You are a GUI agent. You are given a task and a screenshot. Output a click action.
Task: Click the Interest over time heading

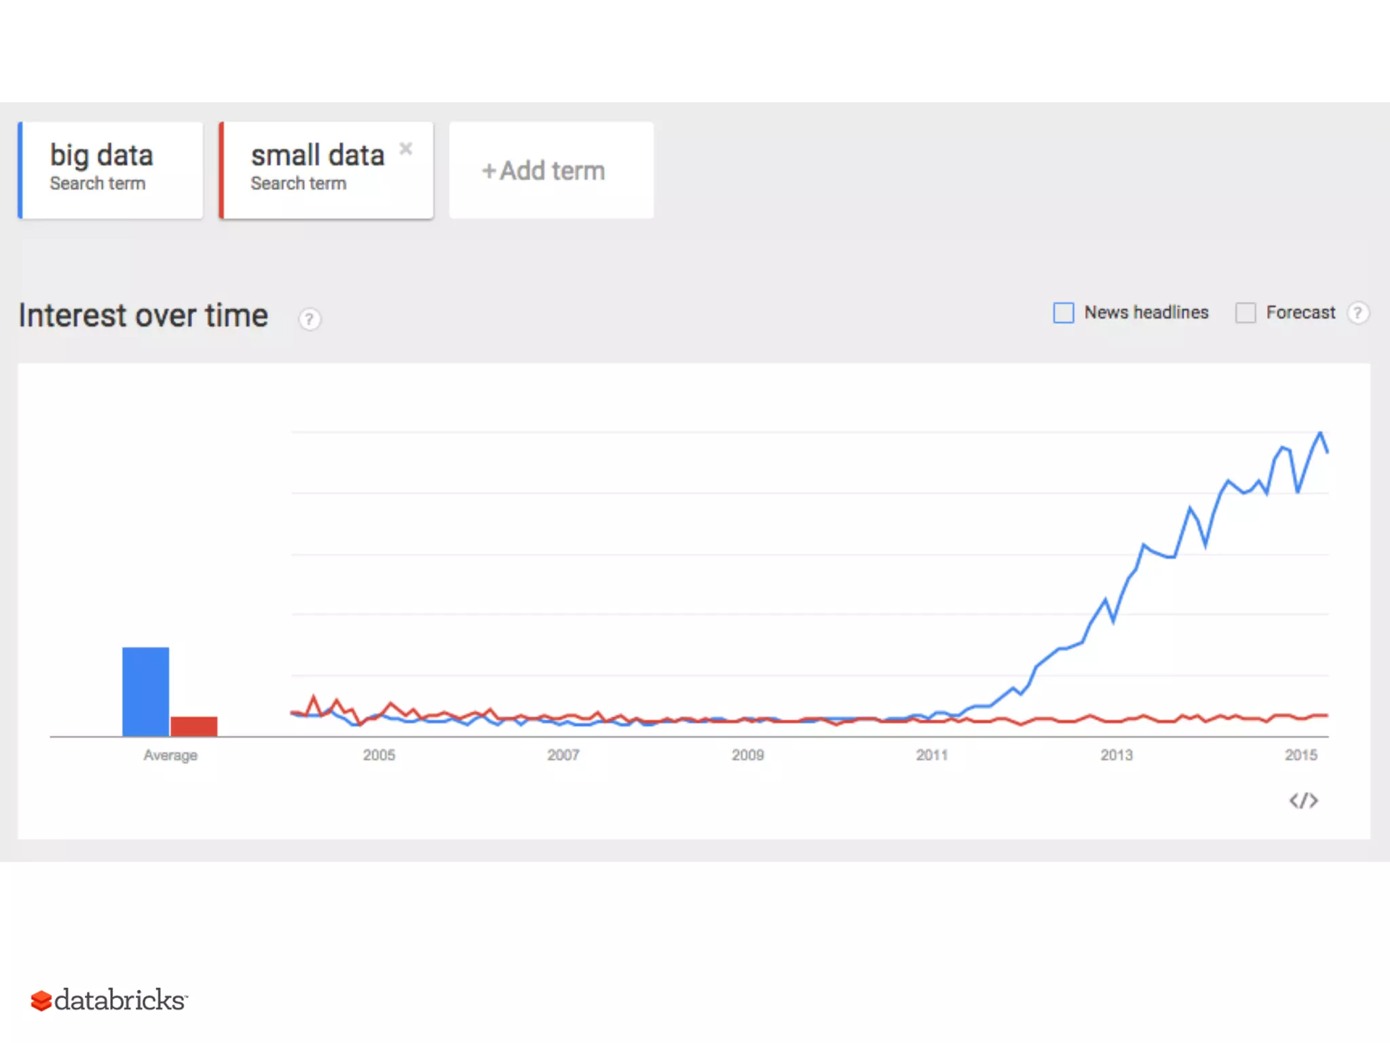[x=143, y=316]
